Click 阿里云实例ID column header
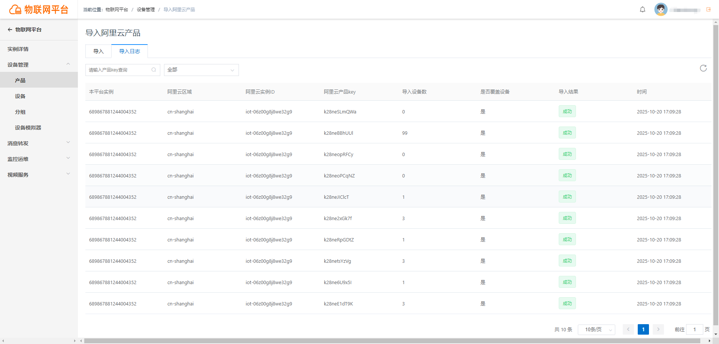Screen dimensions: 719x344 point(260,92)
